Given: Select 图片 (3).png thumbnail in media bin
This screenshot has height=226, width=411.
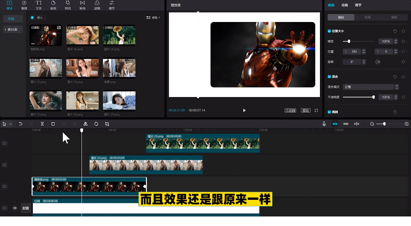Looking at the screenshot, I should tap(119, 35).
